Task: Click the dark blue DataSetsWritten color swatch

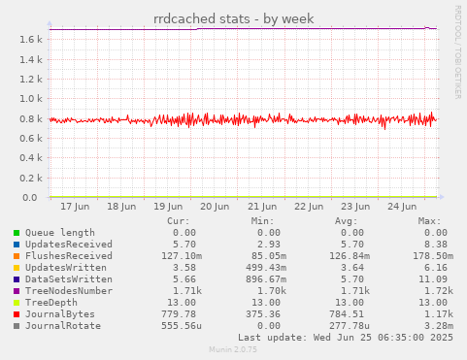Action: tap(17, 279)
